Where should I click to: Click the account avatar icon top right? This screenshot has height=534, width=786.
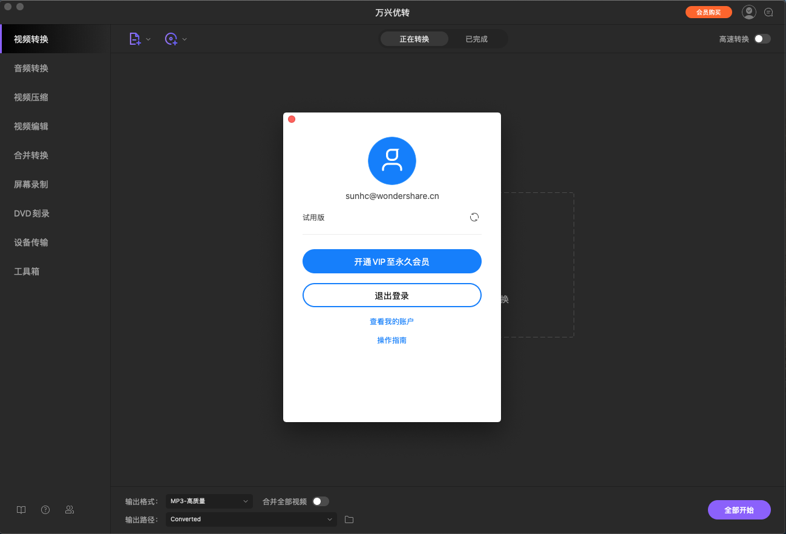click(748, 11)
